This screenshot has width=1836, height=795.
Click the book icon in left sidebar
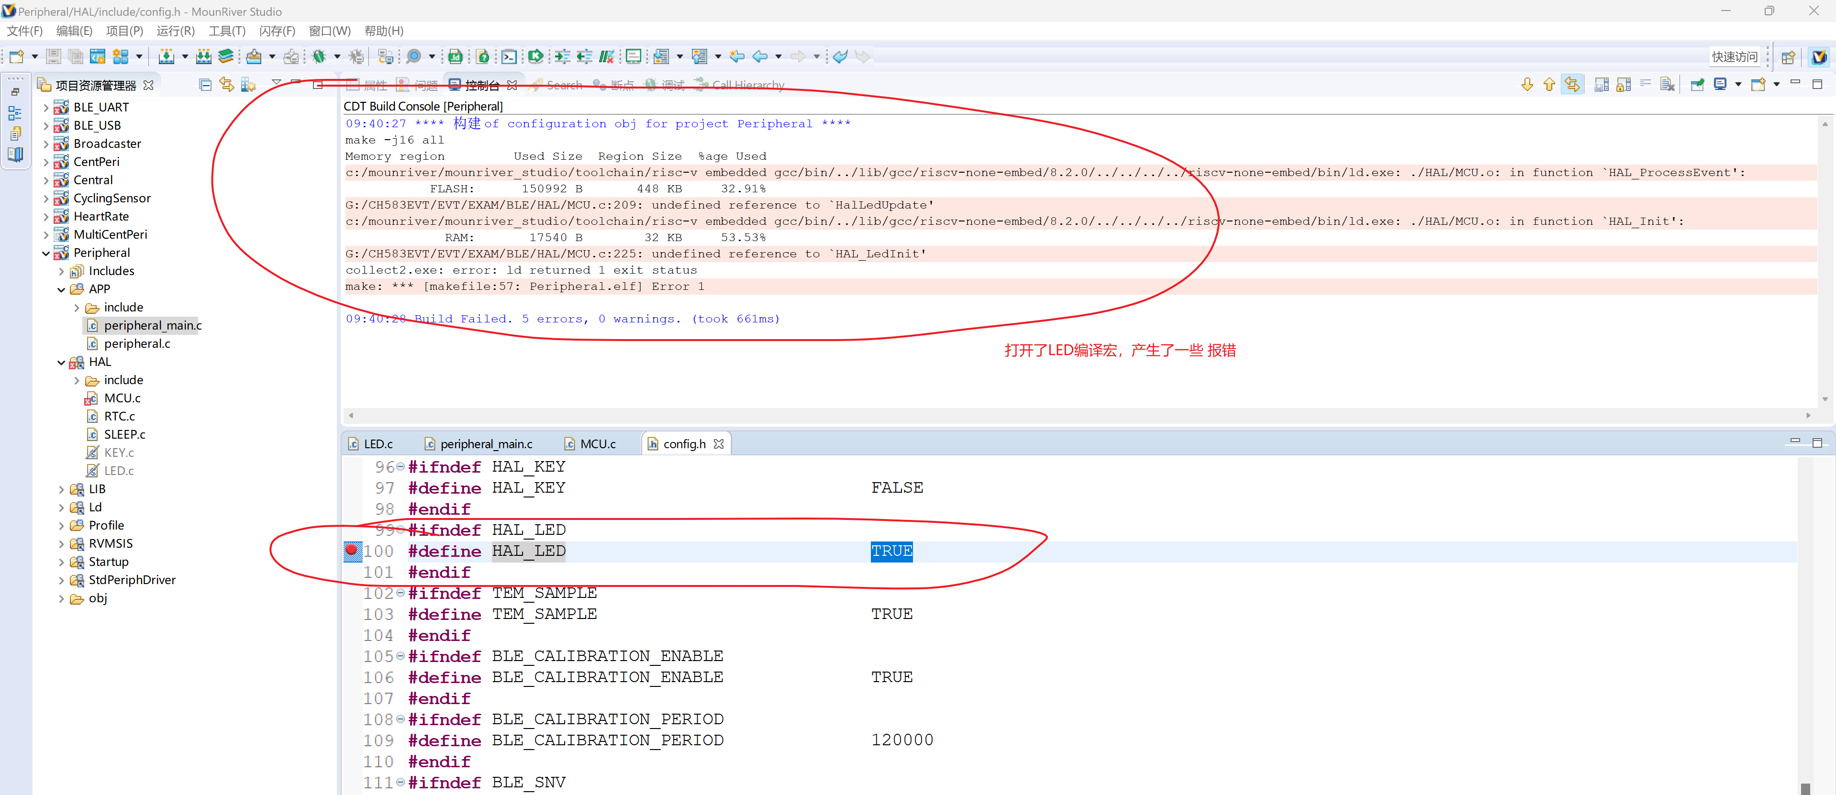[15, 155]
